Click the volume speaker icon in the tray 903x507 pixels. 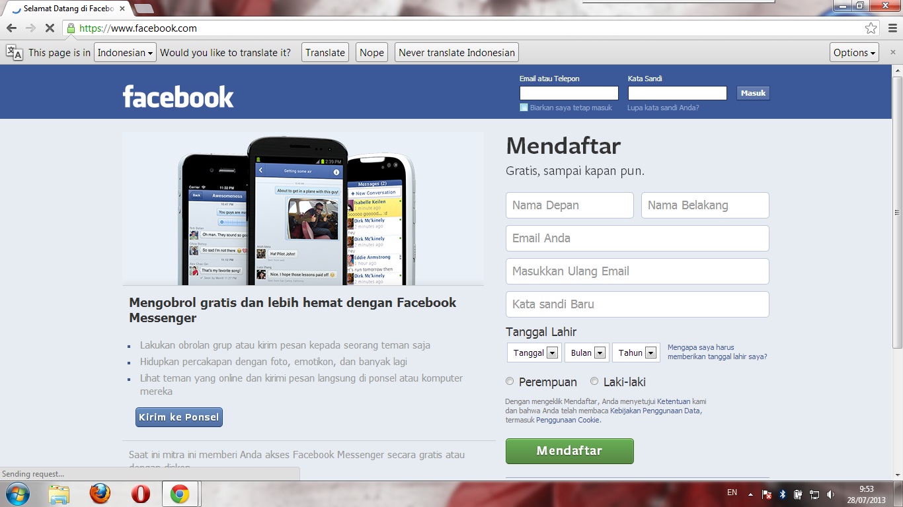pos(830,493)
